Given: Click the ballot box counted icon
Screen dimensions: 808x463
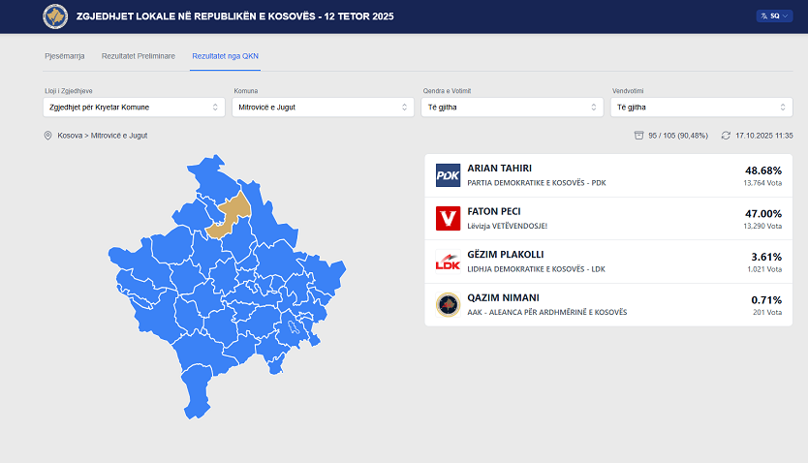Looking at the screenshot, I should click(638, 136).
